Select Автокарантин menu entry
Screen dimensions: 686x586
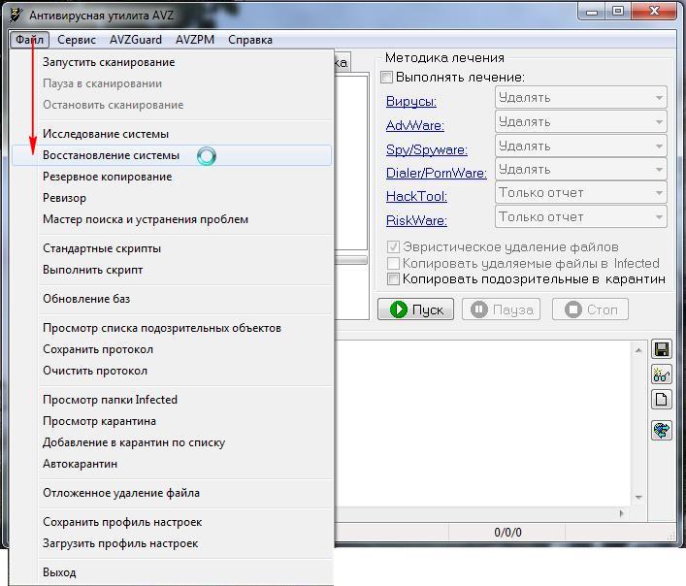tap(172, 464)
